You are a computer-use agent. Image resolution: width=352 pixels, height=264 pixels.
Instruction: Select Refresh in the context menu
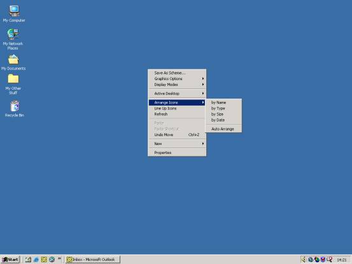tap(177, 114)
